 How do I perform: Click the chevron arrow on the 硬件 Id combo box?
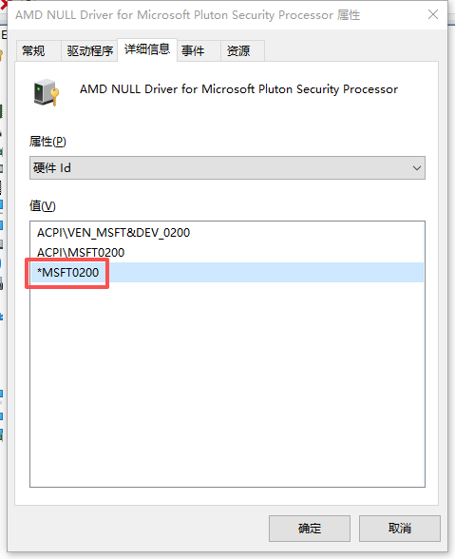(x=416, y=168)
